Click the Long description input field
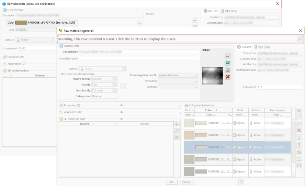This screenshot has width=306, height=188. point(139,58)
